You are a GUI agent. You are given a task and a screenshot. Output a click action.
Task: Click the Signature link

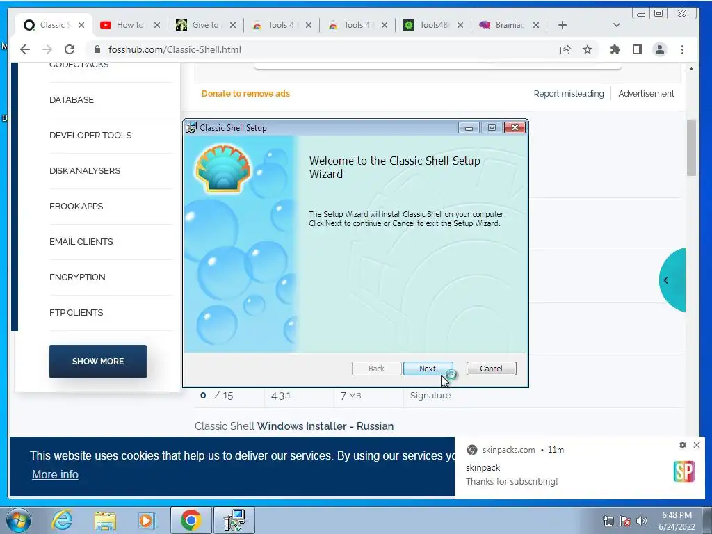[x=430, y=396]
